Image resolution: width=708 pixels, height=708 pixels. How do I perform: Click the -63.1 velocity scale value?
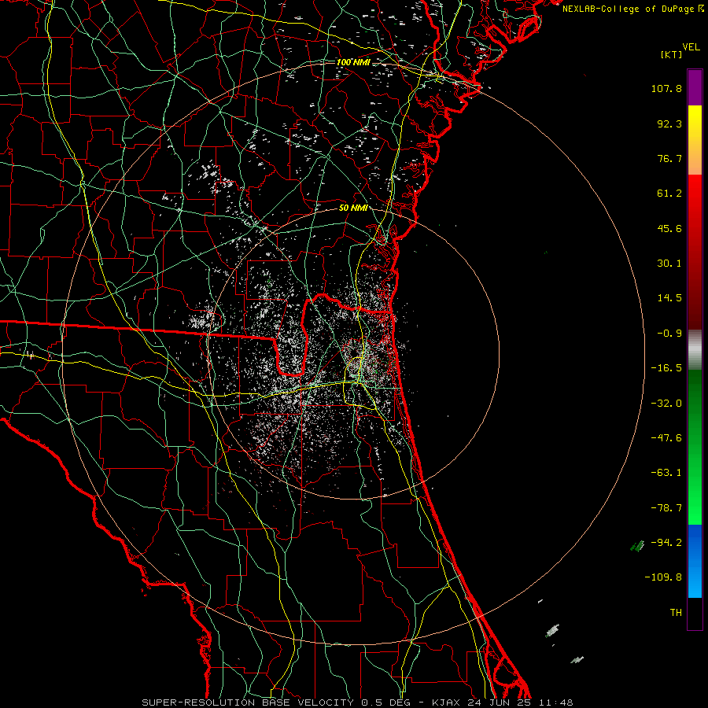[x=666, y=473]
